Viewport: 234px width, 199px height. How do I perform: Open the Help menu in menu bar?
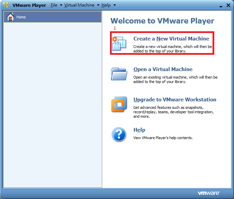point(106,5)
